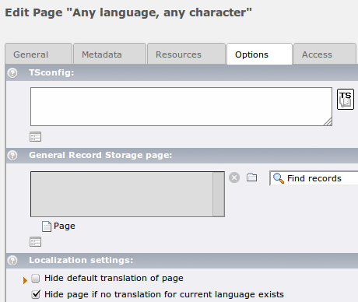Click the help icon next to TSconfig

(12, 73)
